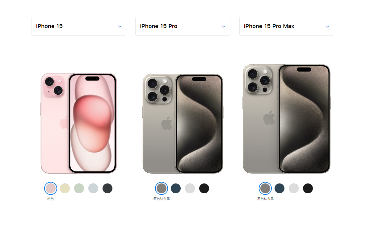Pick white titanium for iPhone 15 Pro Max

coord(294,188)
